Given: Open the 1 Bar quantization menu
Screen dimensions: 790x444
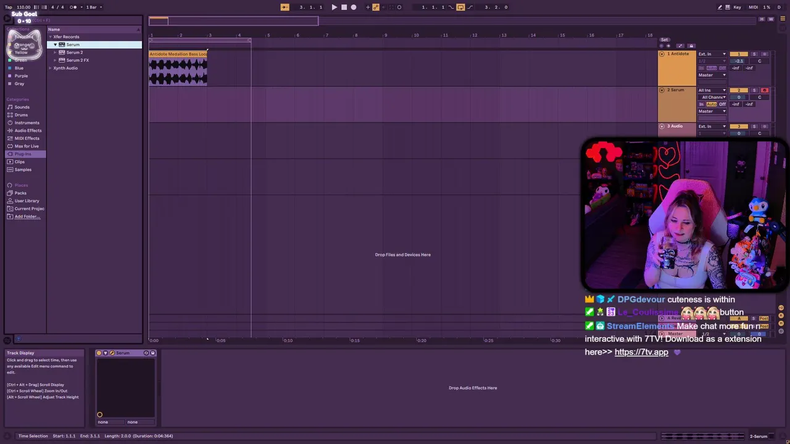Looking at the screenshot, I should pos(93,7).
